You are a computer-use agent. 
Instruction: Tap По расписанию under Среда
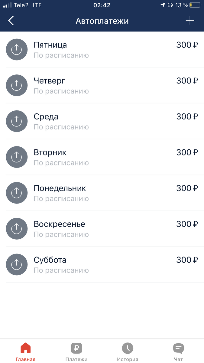[61, 127]
